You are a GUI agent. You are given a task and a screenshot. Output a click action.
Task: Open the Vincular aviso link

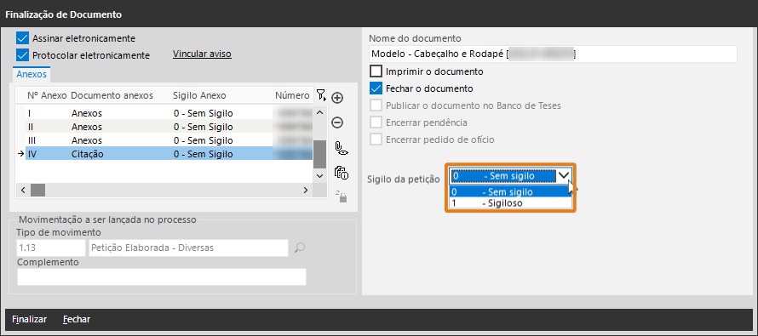(202, 54)
